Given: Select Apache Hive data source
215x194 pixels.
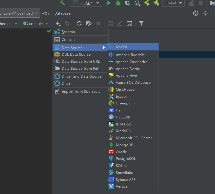Looking at the screenshot, I should point(133,76).
